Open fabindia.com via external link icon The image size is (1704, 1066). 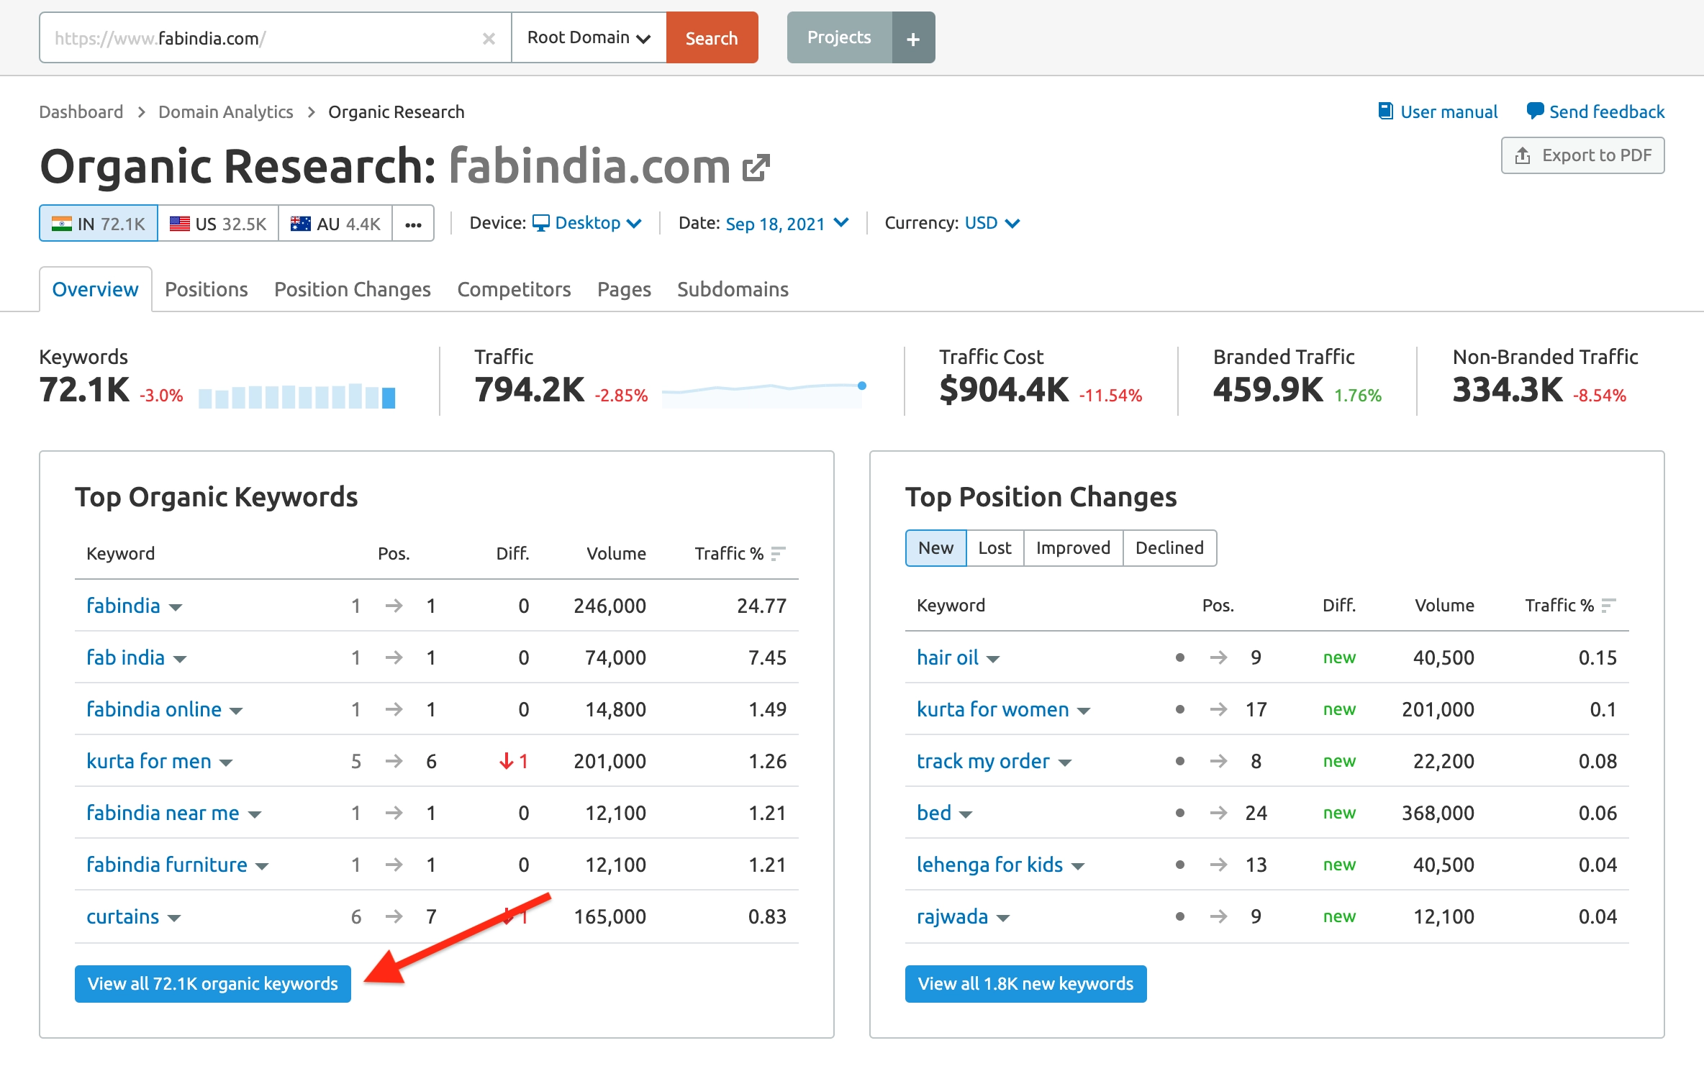coord(756,167)
